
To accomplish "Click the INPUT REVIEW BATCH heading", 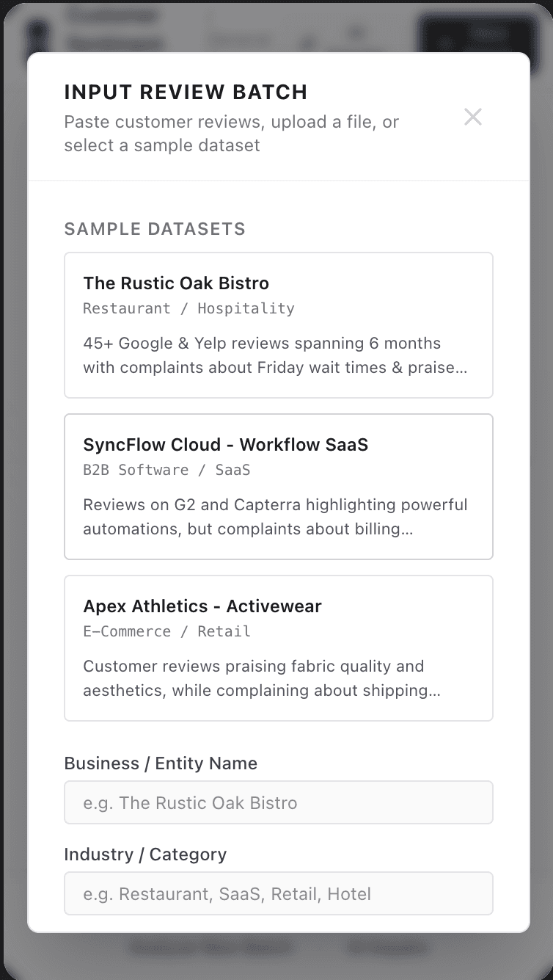I will click(x=186, y=92).
